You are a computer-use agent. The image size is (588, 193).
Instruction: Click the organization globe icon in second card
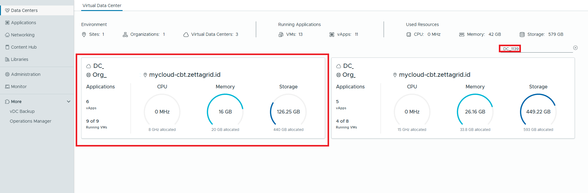click(339, 75)
